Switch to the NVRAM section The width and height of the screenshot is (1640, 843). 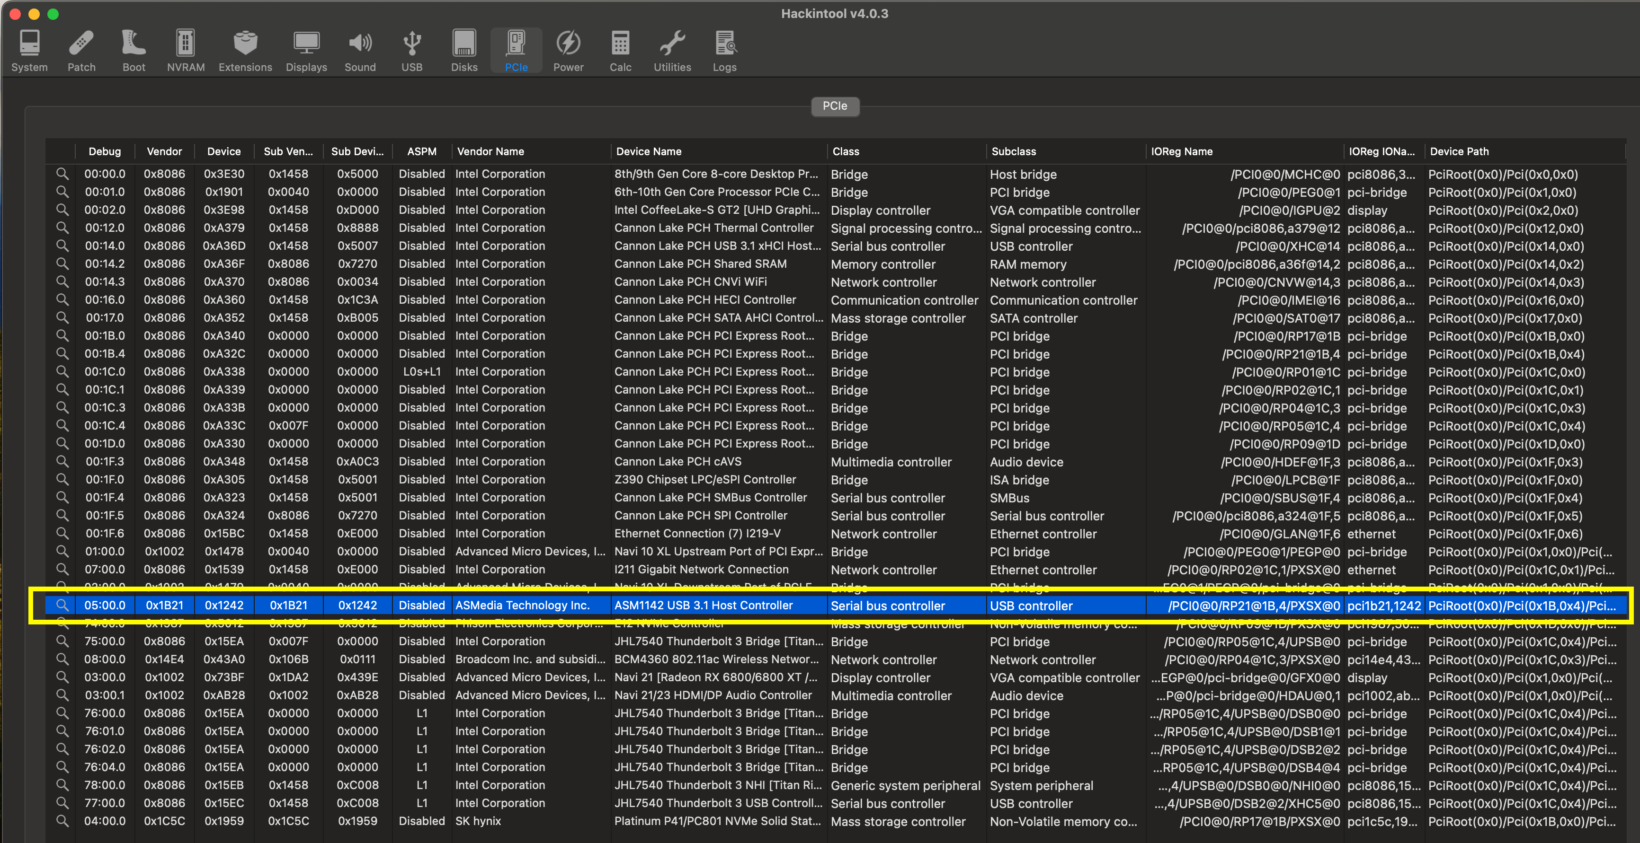185,51
